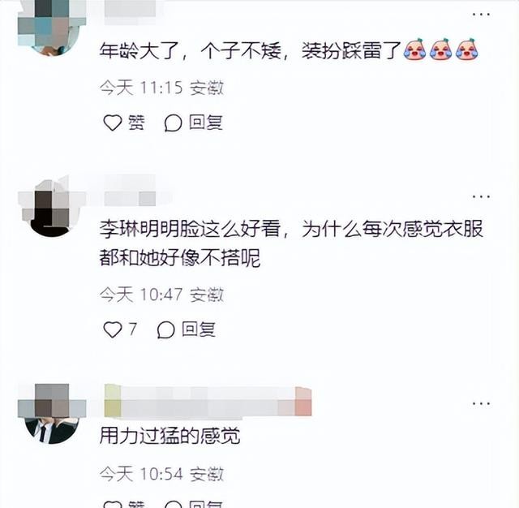
Task: Click the like count 7
Action: point(133,329)
